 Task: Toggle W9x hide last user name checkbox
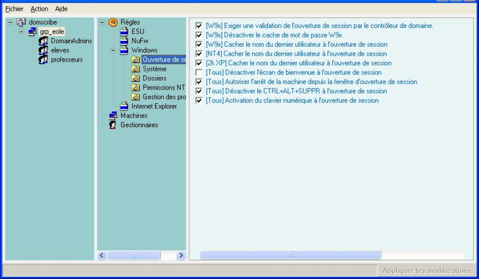[199, 45]
